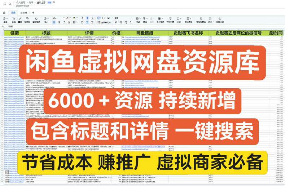285x186 pixels.
Task: Open the 菜单 menu button
Action: pyautogui.click(x=5, y=20)
